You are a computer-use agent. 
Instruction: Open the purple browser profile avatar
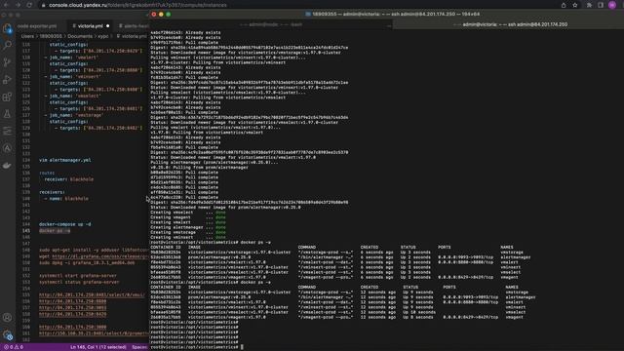(x=612, y=5)
